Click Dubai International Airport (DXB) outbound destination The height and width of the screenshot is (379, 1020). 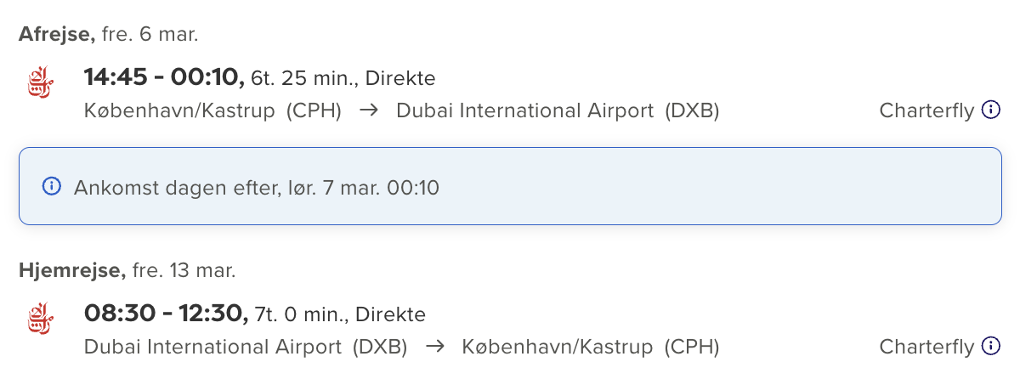click(x=558, y=110)
